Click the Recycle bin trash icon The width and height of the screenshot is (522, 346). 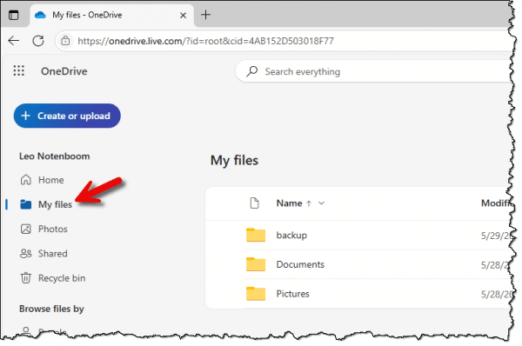coord(25,278)
